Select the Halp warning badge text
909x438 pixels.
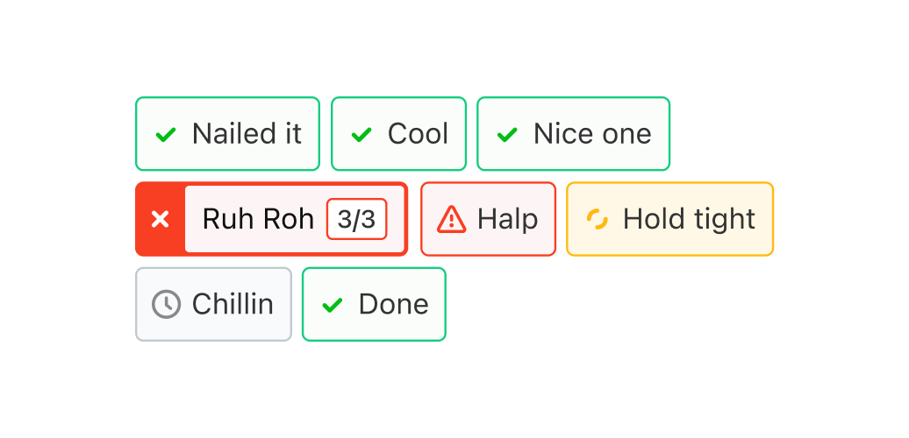click(x=507, y=219)
